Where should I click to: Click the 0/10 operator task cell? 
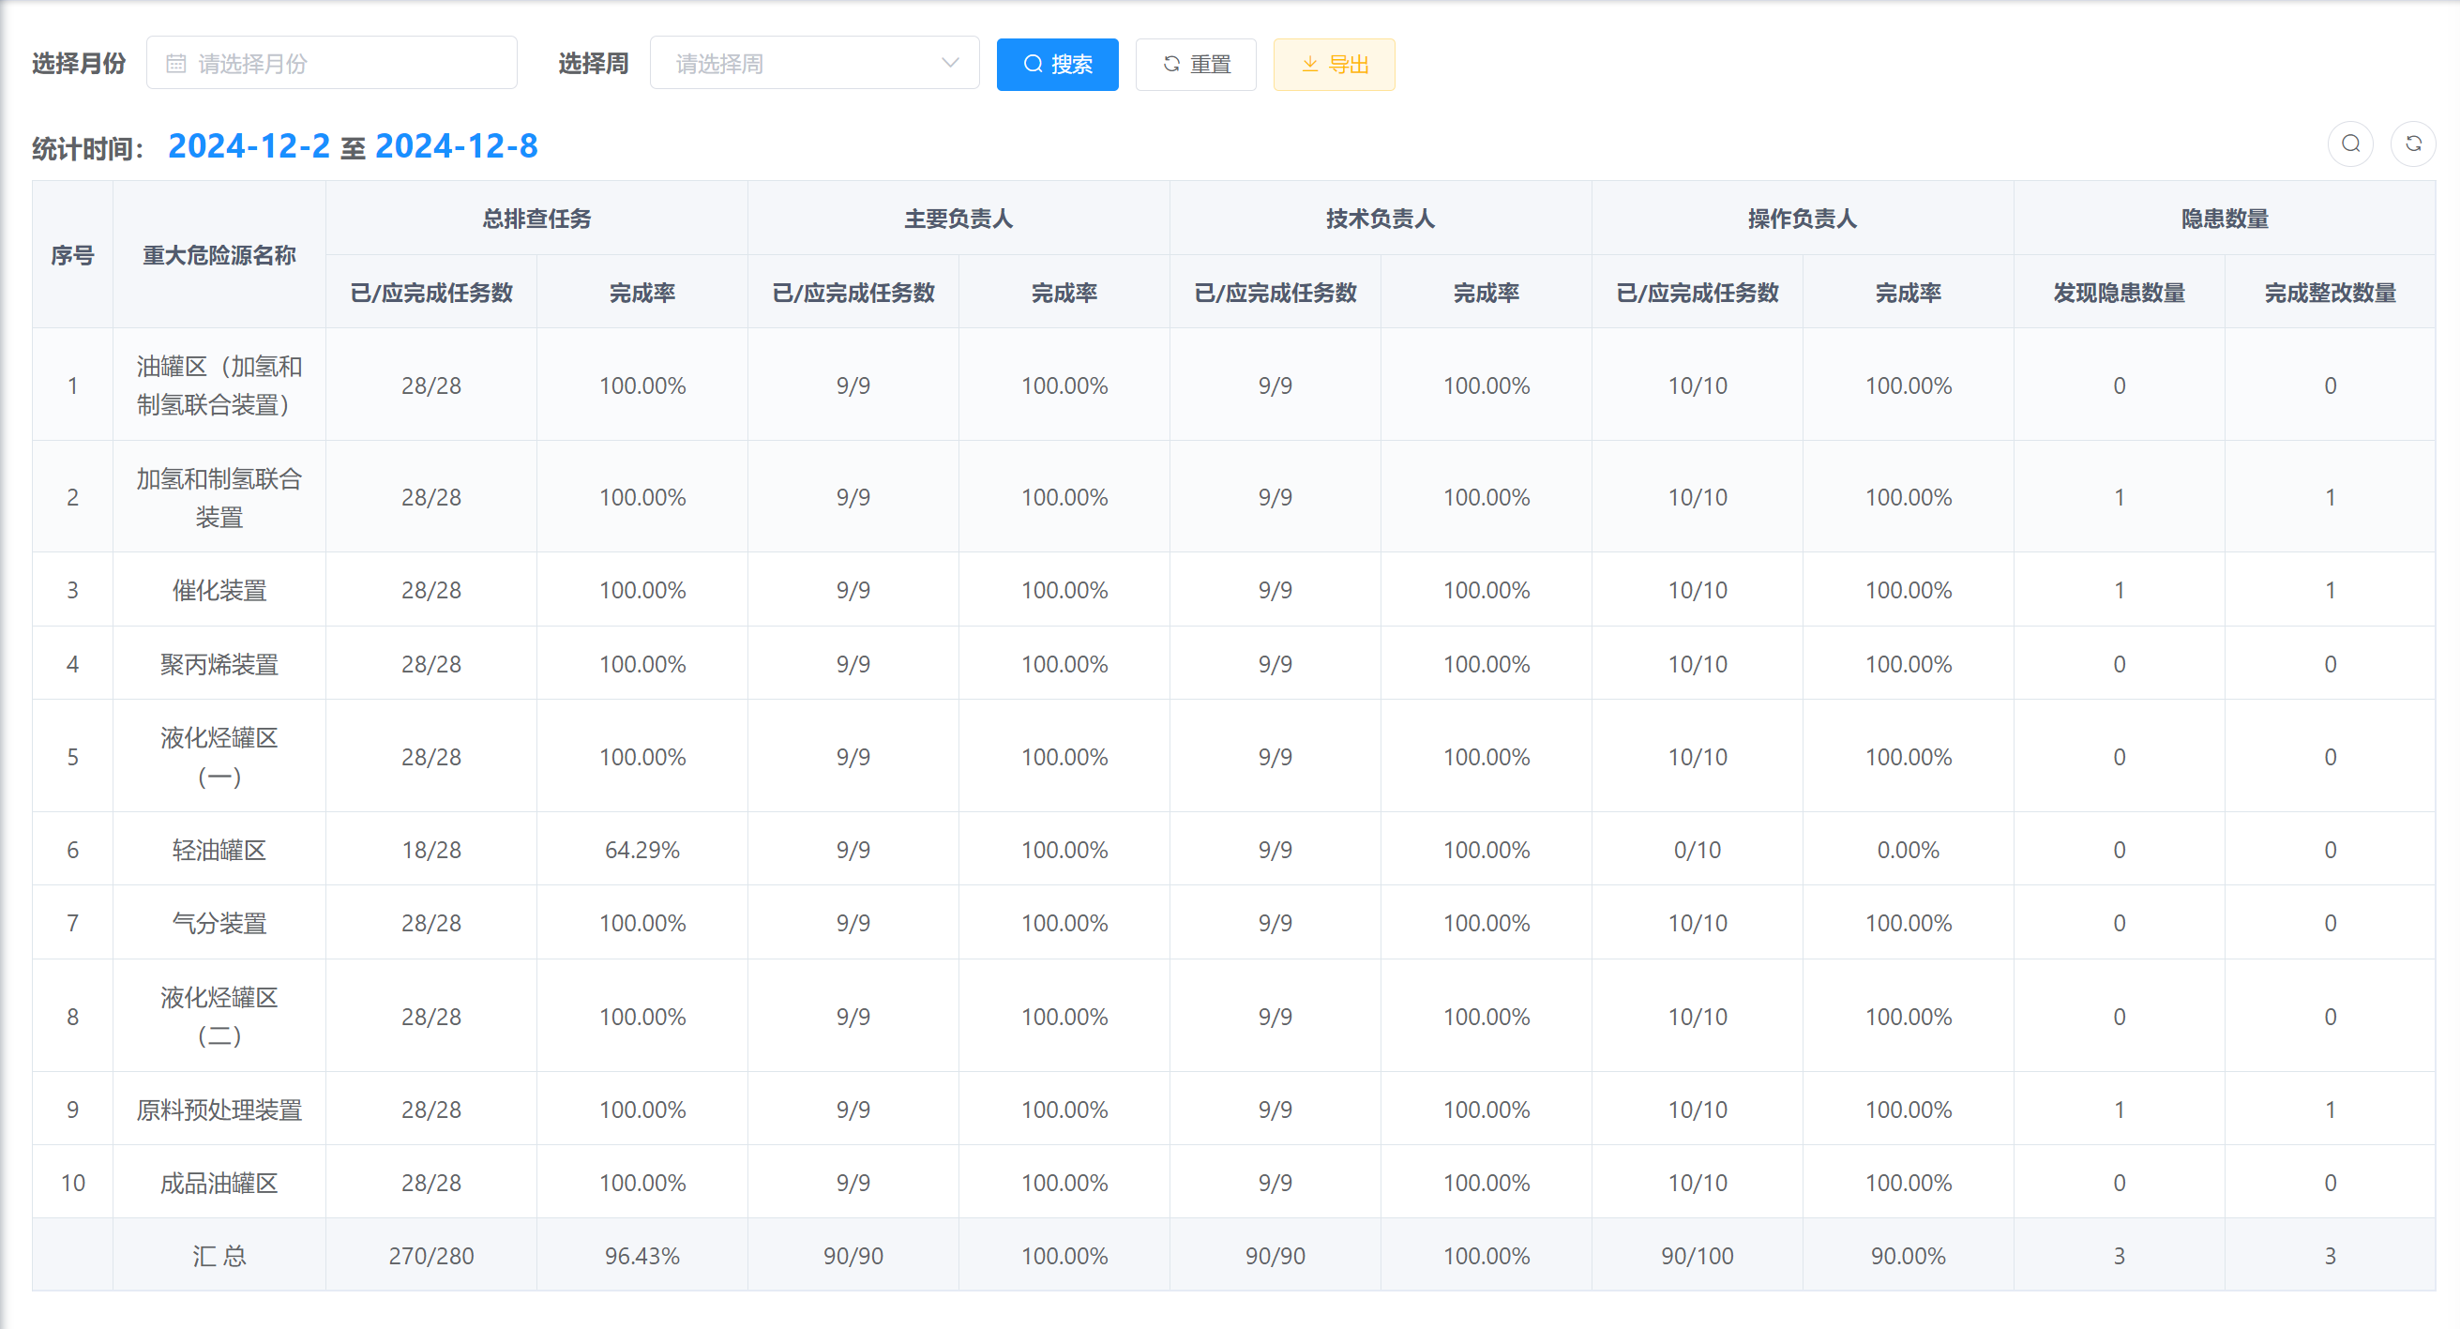1697,850
